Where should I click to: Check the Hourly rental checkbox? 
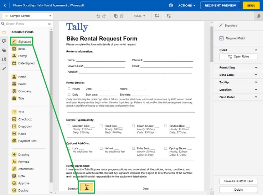click(69, 89)
